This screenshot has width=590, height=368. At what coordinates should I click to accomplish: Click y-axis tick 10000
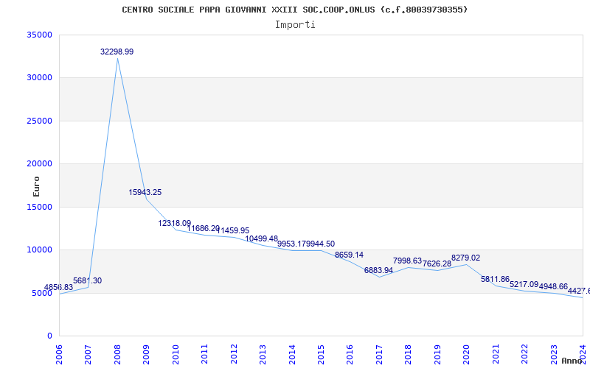(39, 250)
